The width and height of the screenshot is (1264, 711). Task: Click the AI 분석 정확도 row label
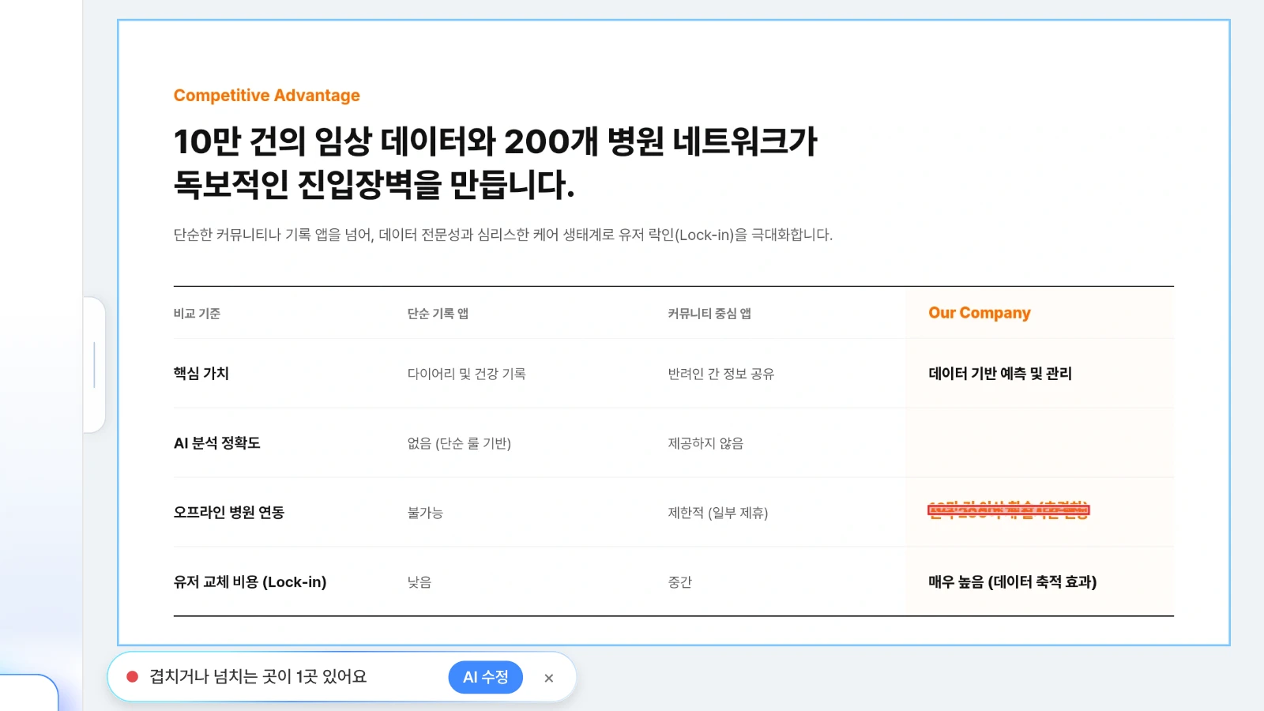coord(217,443)
